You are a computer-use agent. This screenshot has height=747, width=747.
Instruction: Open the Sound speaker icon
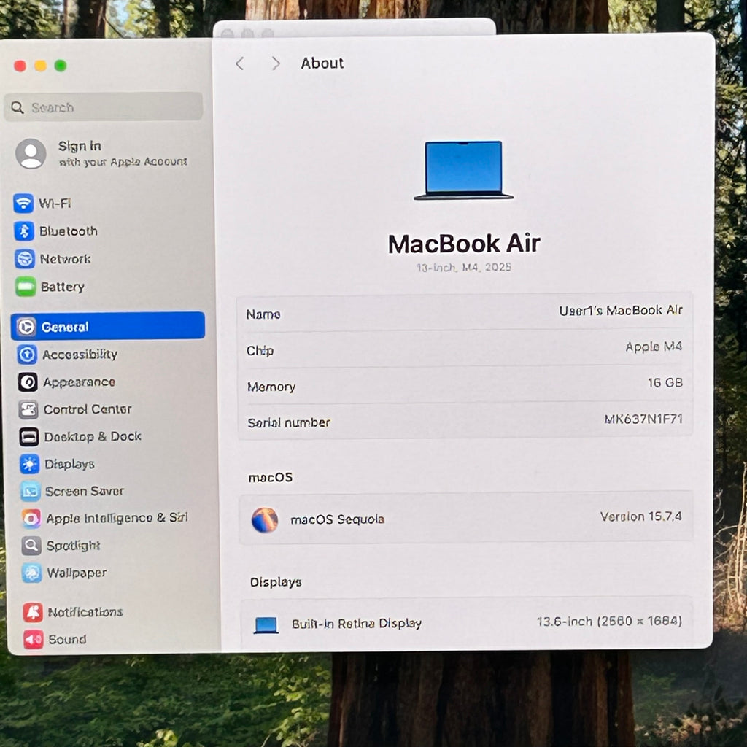point(34,639)
